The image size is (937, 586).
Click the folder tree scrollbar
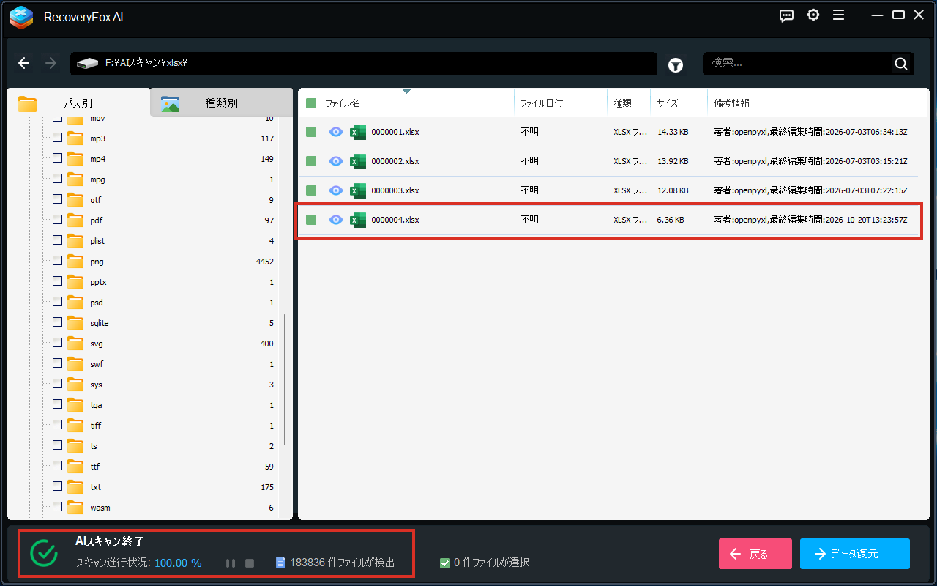point(284,379)
